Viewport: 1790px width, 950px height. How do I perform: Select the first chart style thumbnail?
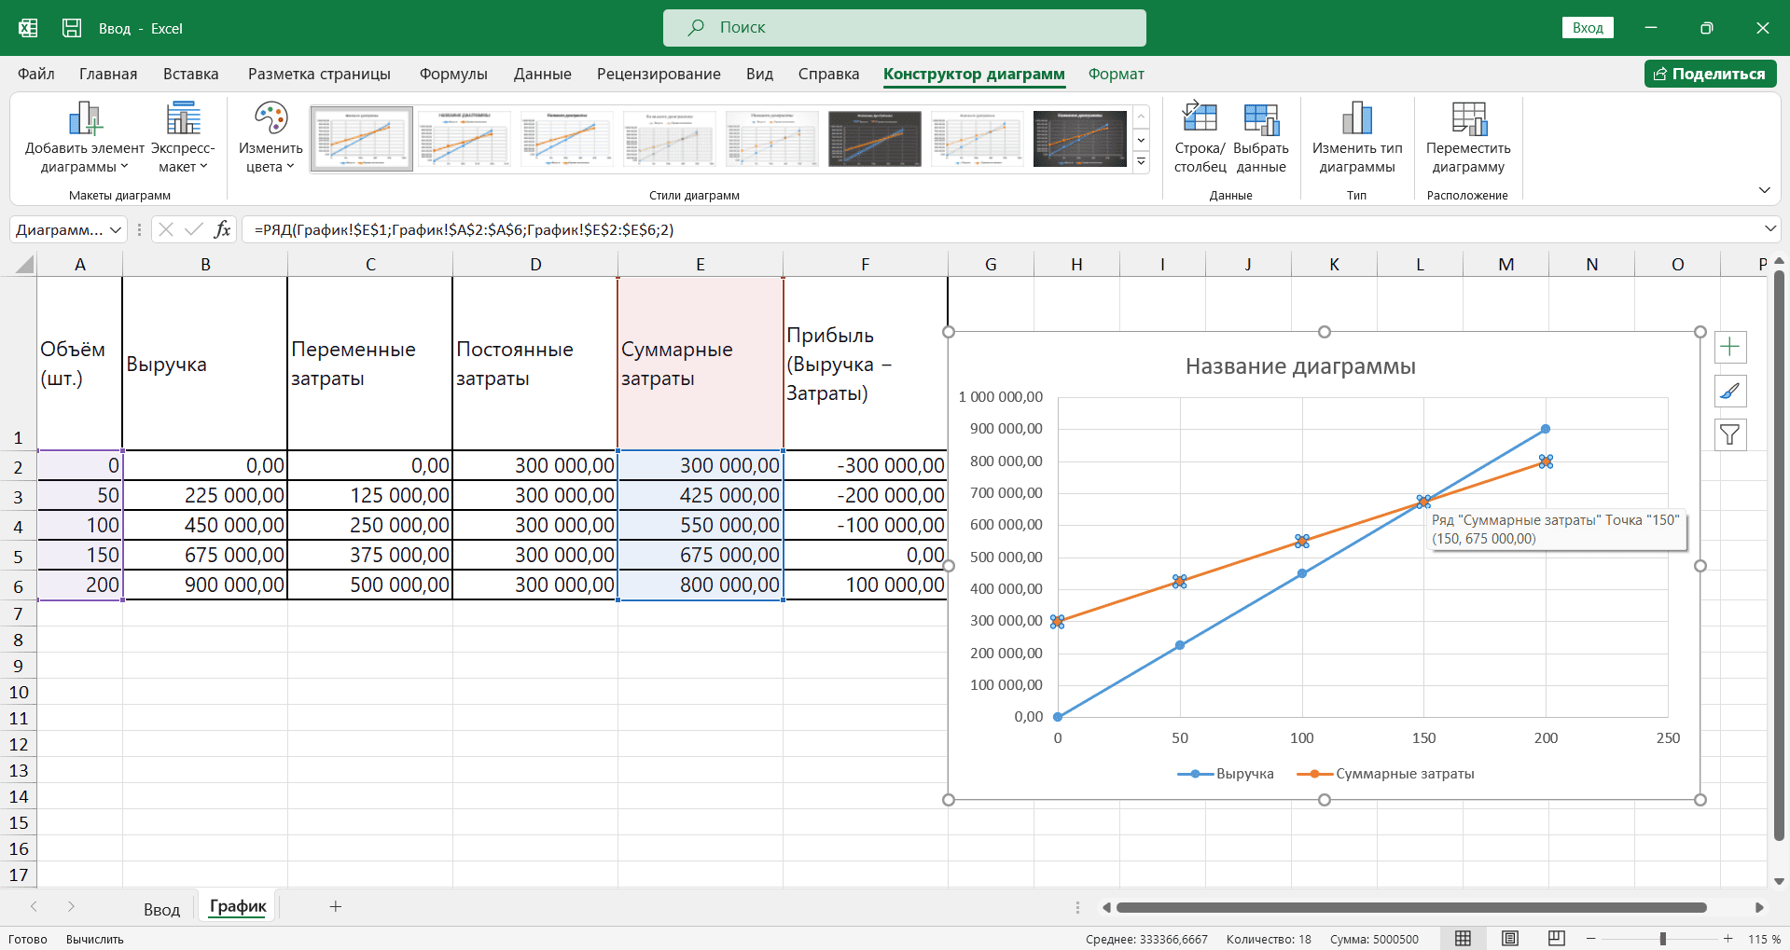click(x=362, y=138)
